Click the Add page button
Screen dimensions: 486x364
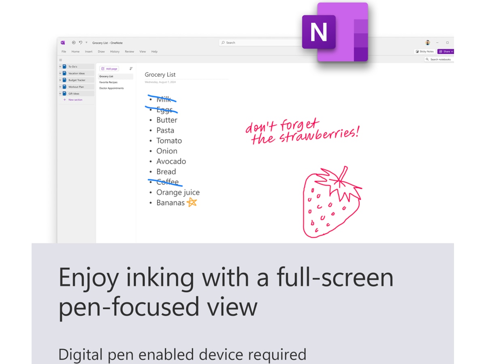[x=109, y=69]
